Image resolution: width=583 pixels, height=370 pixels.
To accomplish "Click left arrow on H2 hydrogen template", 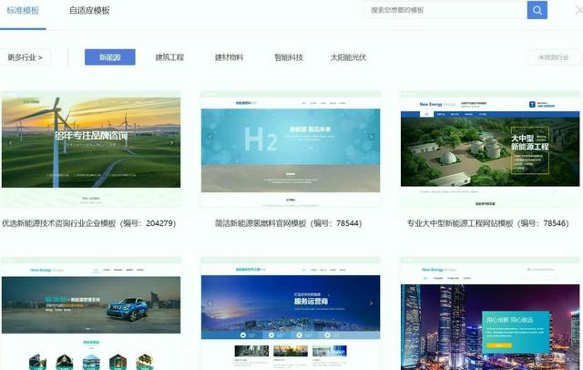I will click(x=210, y=137).
